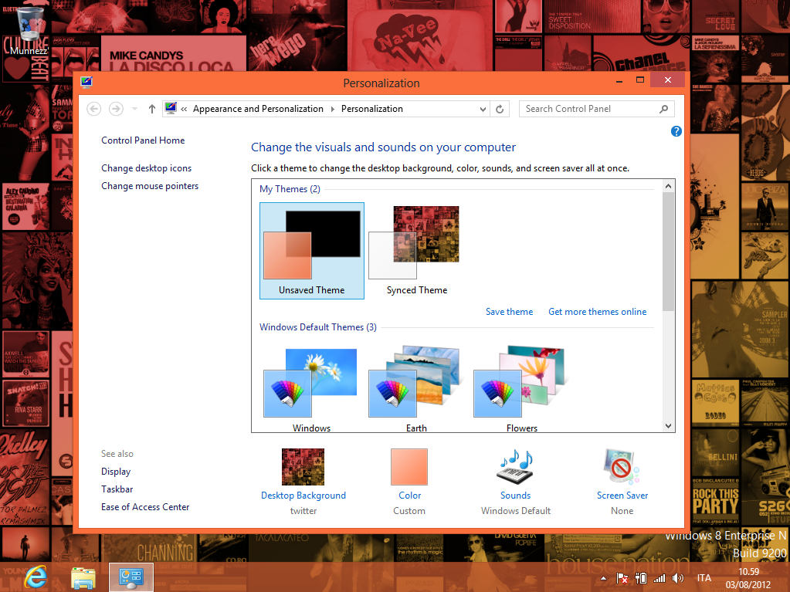Apply the Flowers theme
The height and width of the screenshot is (592, 790).
tap(521, 389)
